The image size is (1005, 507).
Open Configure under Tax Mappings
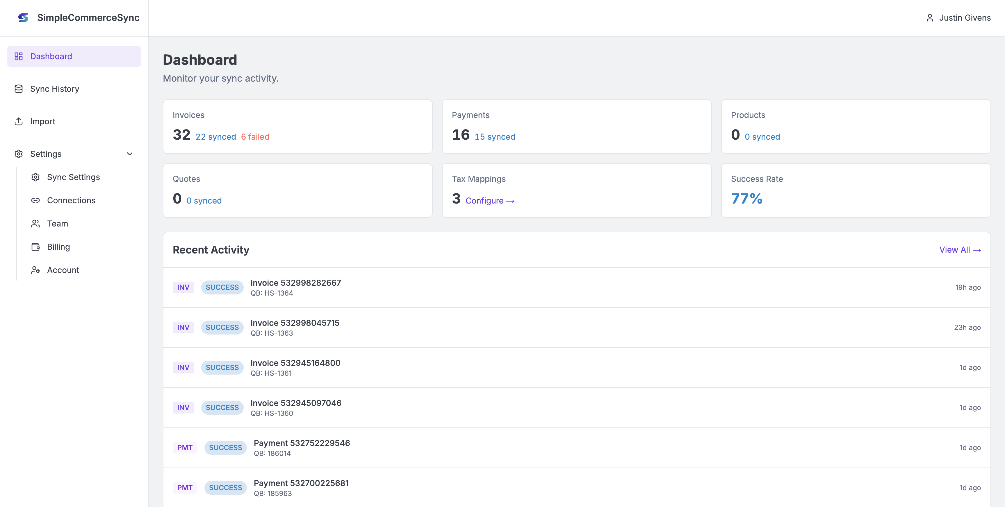point(490,200)
